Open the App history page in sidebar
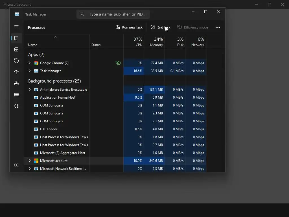The width and height of the screenshot is (289, 217). click(x=16, y=61)
